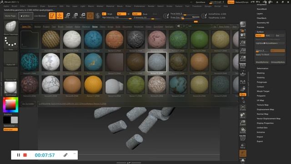The width and height of the screenshot is (291, 164).
Task: Click the link icon in recorder bar
Action: click(x=65, y=155)
